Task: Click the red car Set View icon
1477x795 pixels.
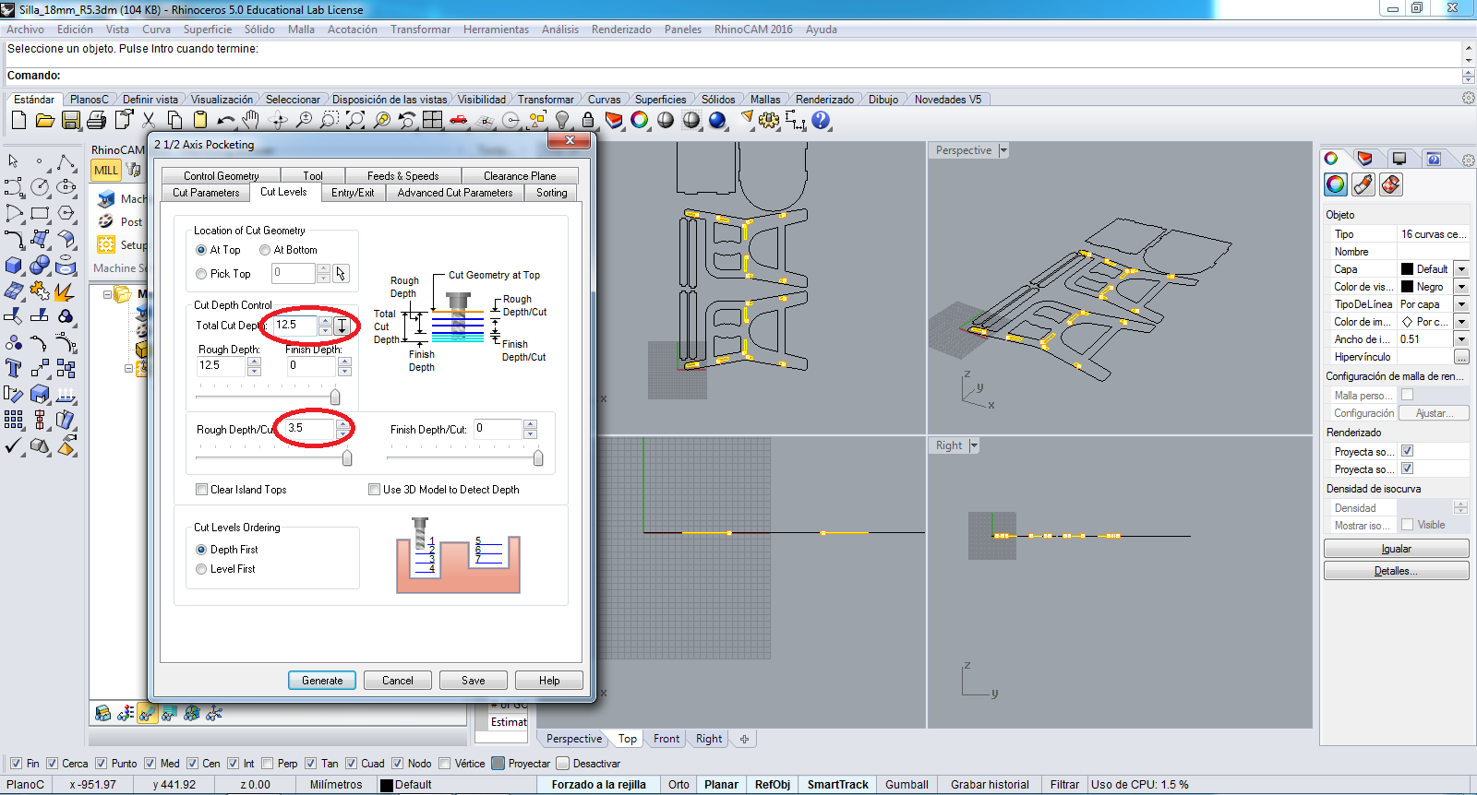Action: 459,120
